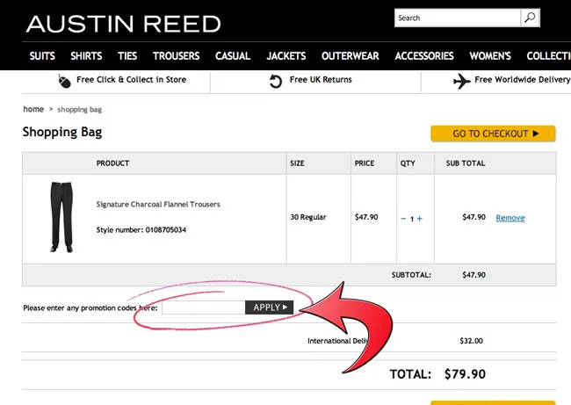The image size is (571, 405).
Task: Select Ties in the navigation bar
Action: (127, 56)
